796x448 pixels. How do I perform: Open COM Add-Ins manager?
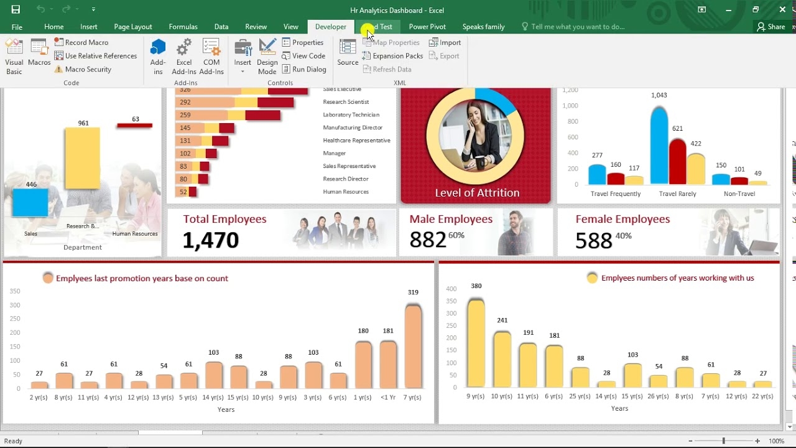[x=211, y=56]
